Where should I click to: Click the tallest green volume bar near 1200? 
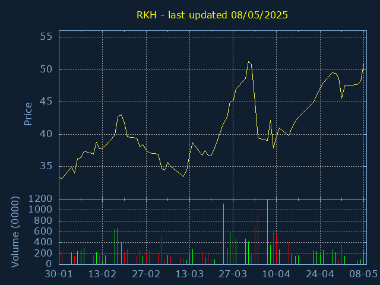(267, 232)
